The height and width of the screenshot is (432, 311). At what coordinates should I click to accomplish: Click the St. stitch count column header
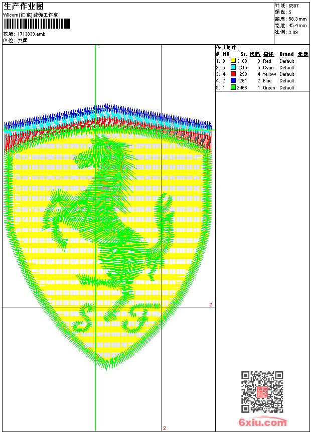pos(243,54)
